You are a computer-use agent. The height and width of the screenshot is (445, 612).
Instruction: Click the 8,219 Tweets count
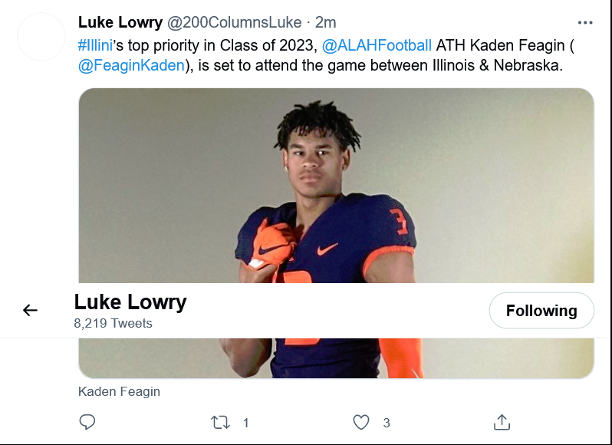[113, 323]
